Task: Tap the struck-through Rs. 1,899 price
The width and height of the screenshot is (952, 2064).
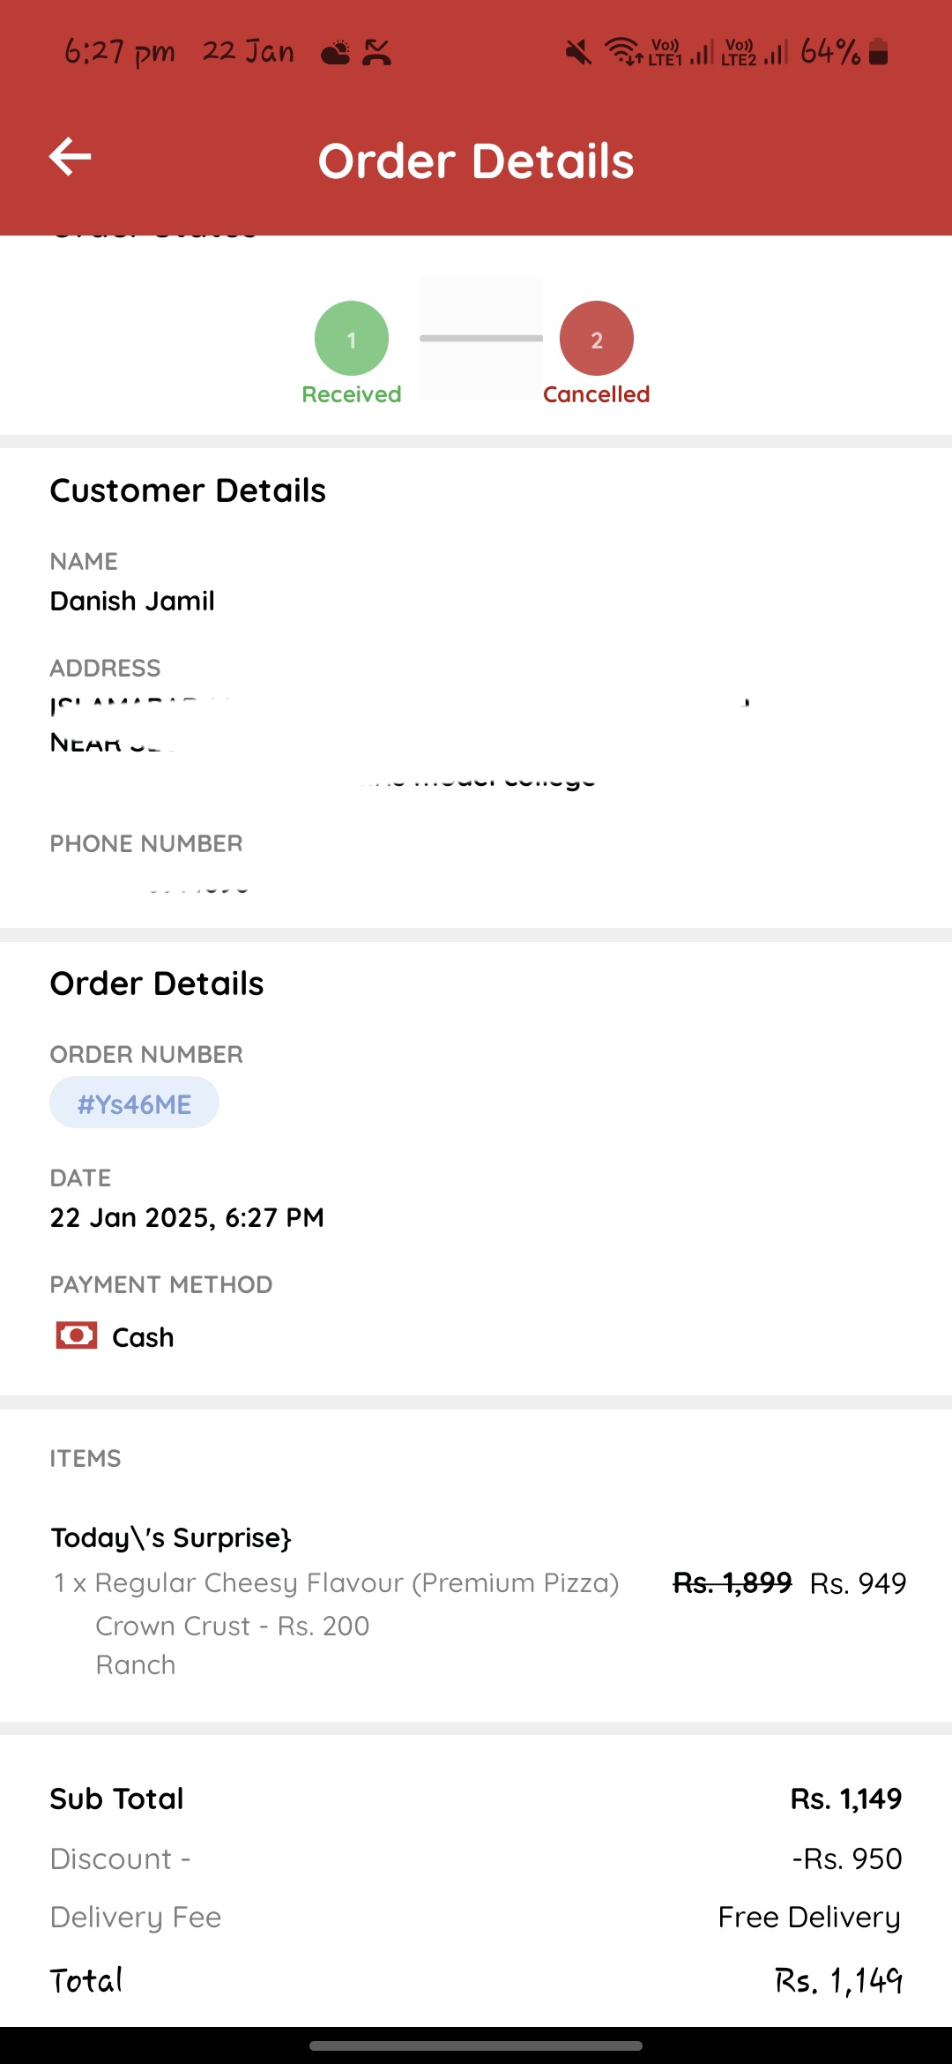Action: 733,1583
